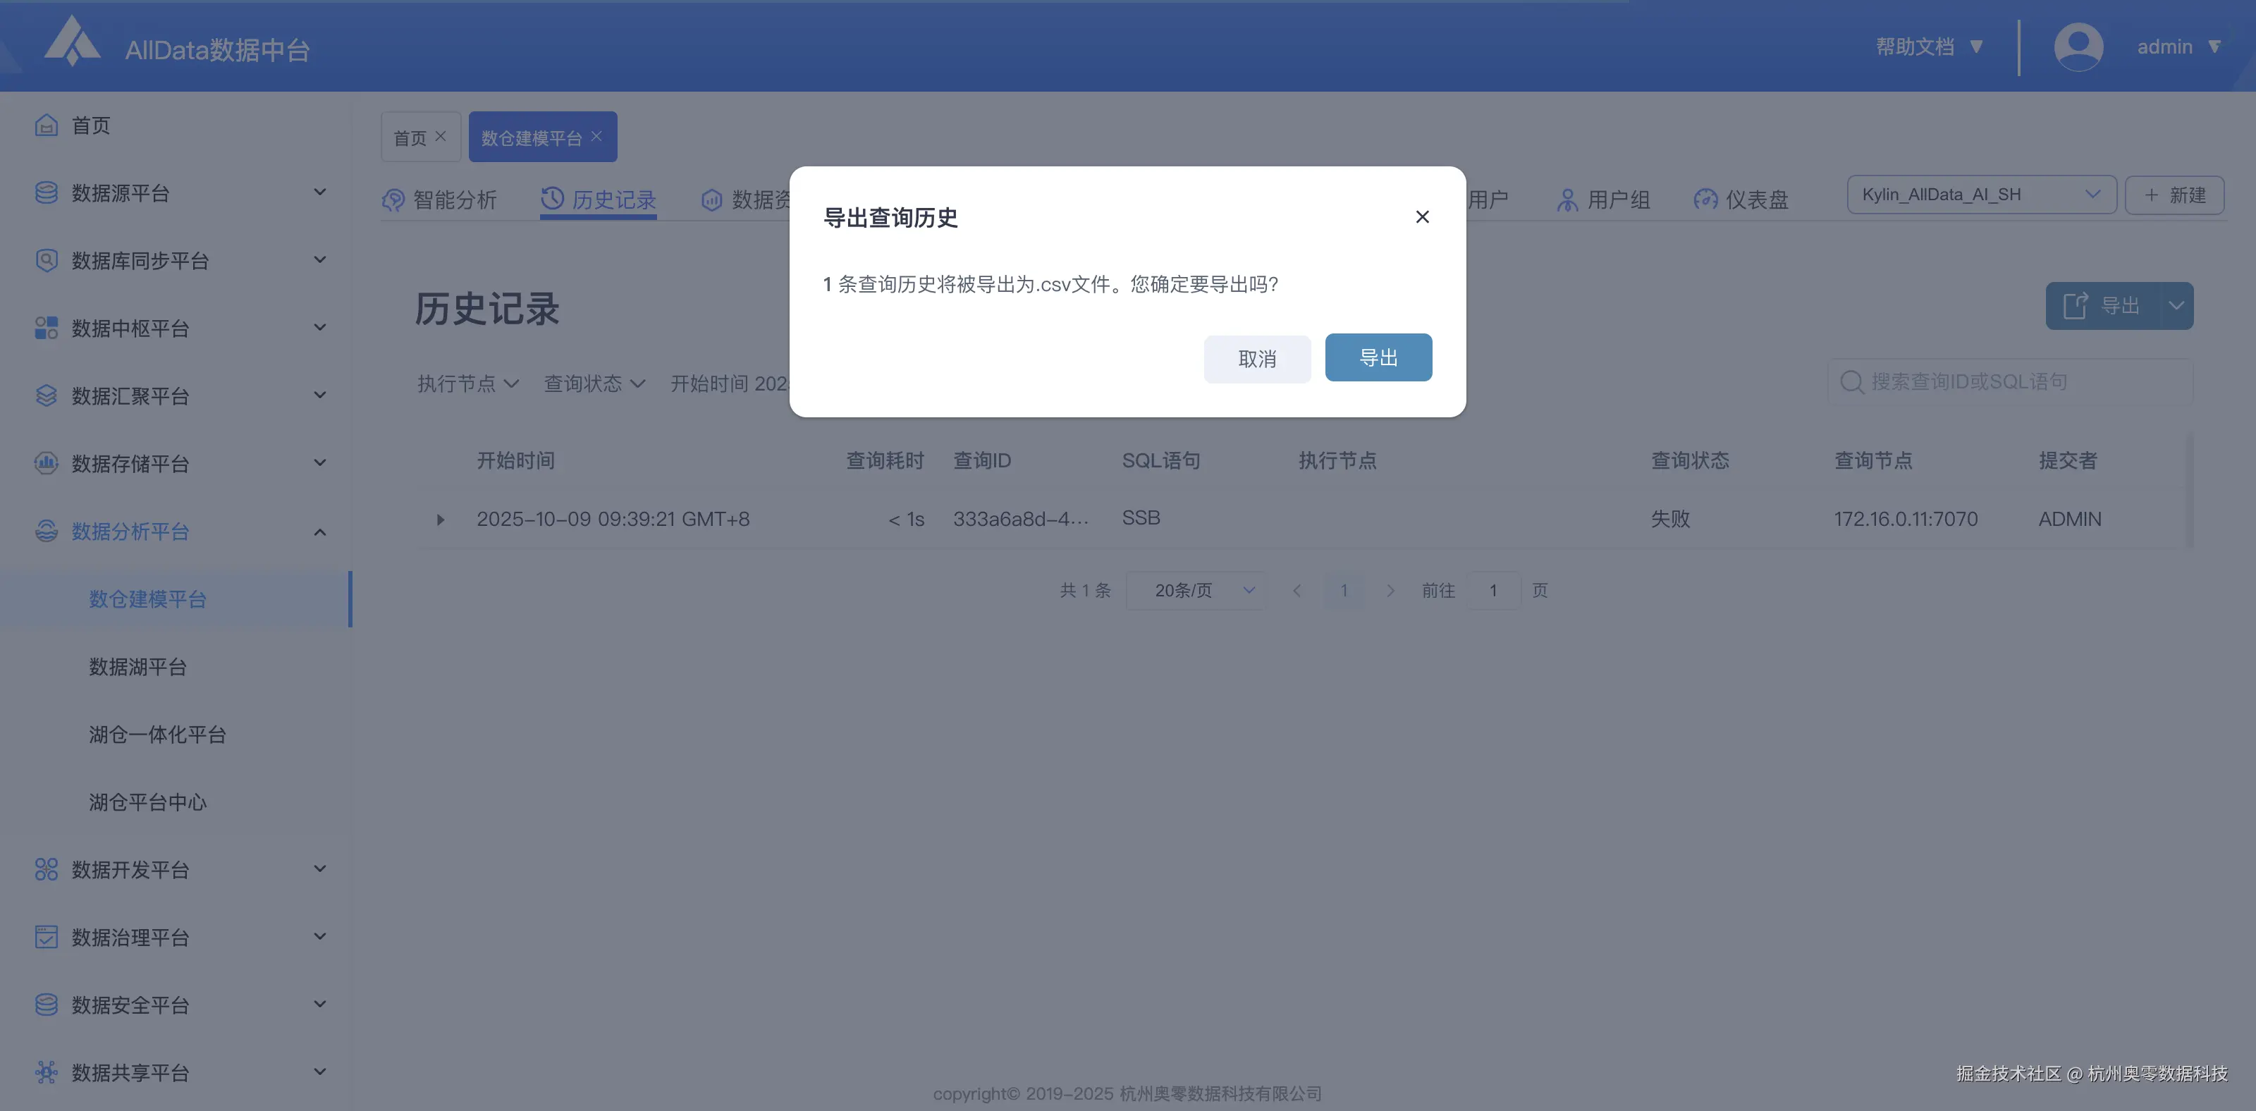
Task: Click the 数据共享平台 sidebar icon
Action: point(47,1072)
